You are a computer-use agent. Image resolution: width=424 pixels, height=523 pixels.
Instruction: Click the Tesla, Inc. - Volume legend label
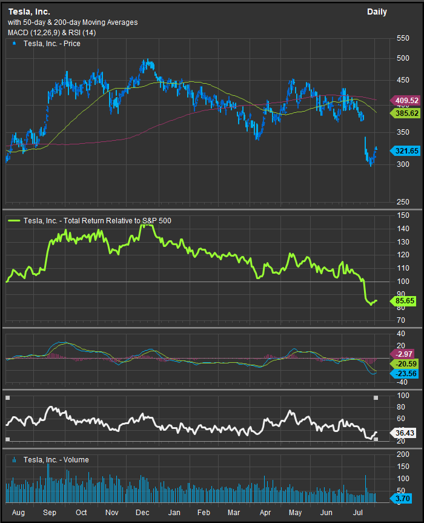[56, 460]
